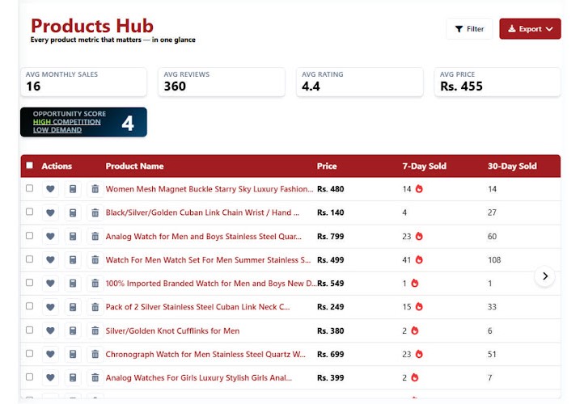
Task: Check the Analog Watch for Men and Boys checkbox
Action: (x=29, y=235)
